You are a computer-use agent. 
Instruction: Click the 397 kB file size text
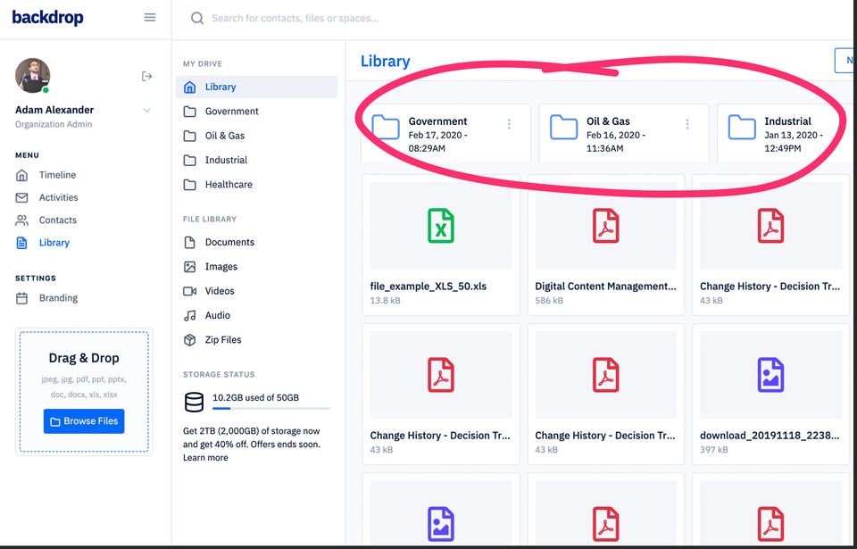714,450
